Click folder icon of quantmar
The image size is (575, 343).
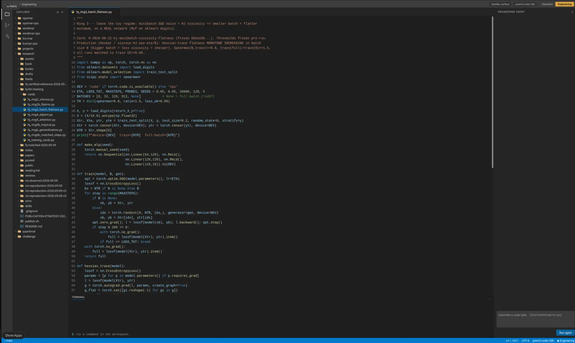pos(19,231)
